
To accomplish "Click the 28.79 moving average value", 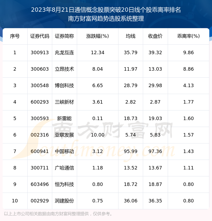I will 131,86.
